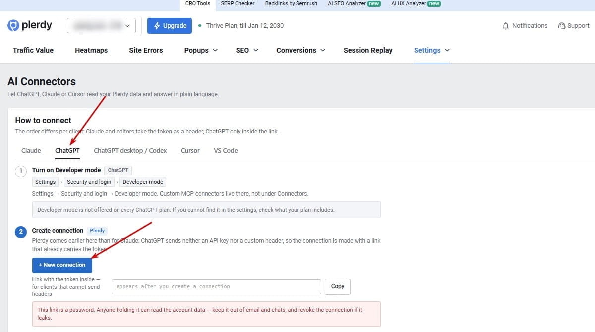Switch to the ChatGPT connector tab
This screenshot has width=595, height=332.
(x=67, y=150)
